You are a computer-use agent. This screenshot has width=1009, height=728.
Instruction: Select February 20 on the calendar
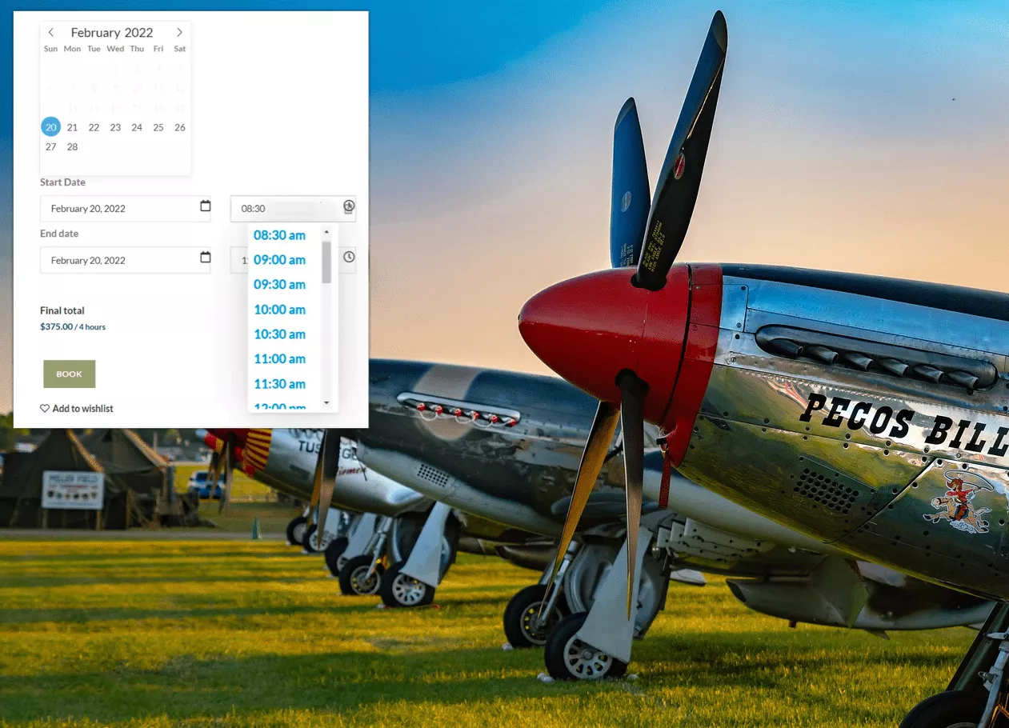point(50,126)
